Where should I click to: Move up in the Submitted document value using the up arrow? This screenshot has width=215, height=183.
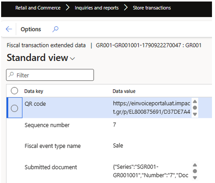pyautogui.click(x=195, y=165)
